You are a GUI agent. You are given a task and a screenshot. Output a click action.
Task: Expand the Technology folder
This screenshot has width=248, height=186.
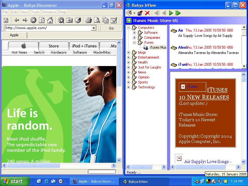(x=128, y=87)
